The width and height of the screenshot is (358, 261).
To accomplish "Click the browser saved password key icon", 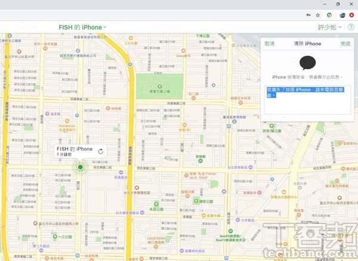I will click(x=308, y=15).
